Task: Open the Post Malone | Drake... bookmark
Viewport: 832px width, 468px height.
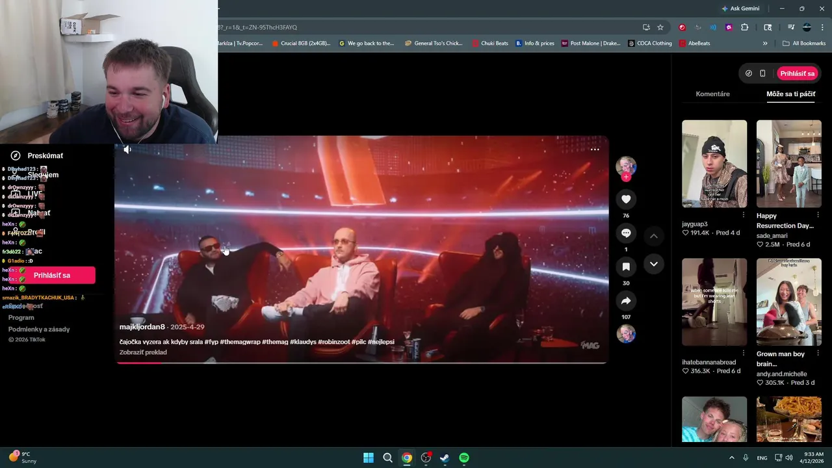Action: [591, 44]
